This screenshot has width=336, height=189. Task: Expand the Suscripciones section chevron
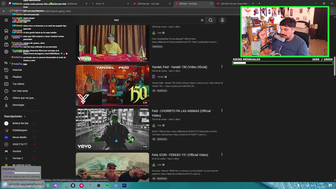[25, 116]
